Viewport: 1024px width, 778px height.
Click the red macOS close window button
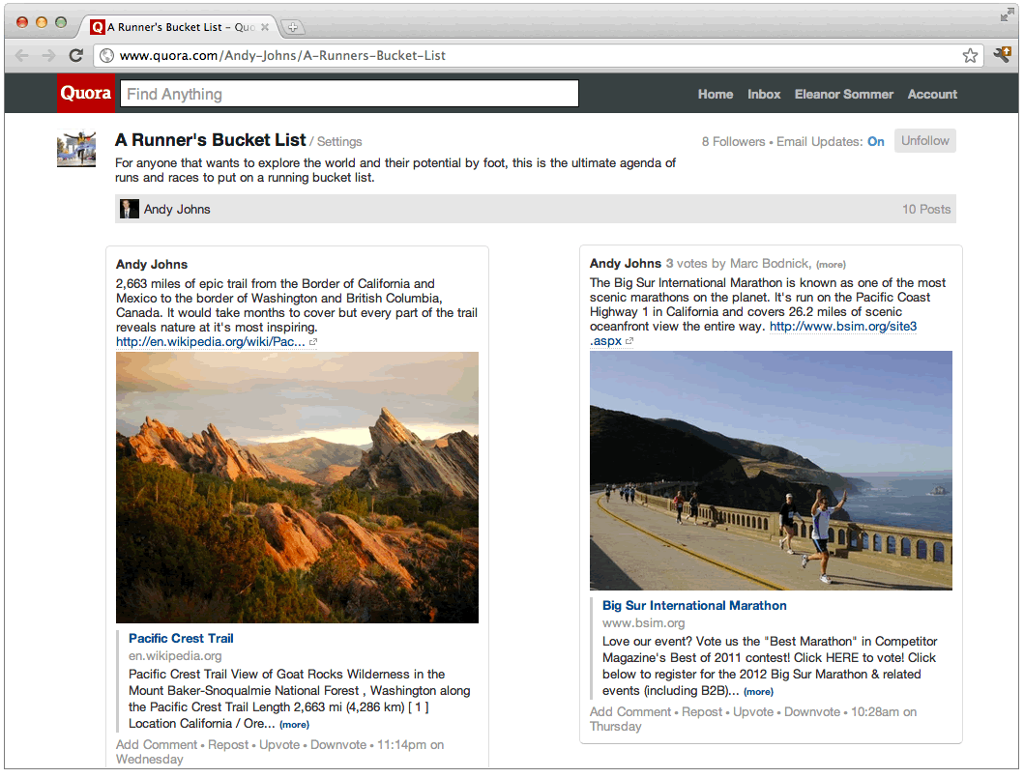tap(21, 22)
